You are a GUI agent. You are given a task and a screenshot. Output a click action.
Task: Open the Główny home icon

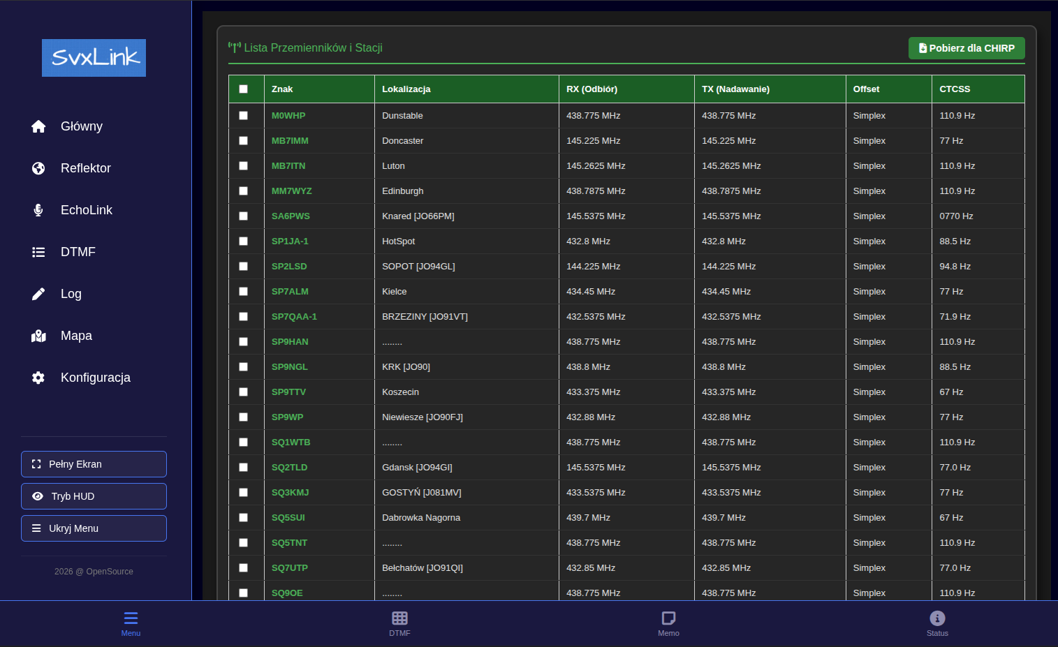(x=38, y=126)
